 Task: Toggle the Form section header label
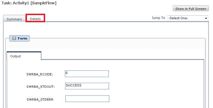[x=23, y=38]
